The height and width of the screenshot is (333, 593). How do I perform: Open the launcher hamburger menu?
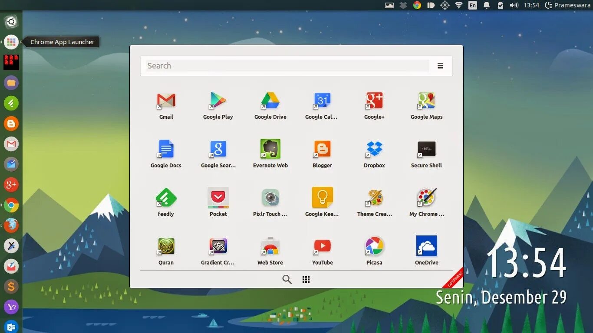[440, 66]
